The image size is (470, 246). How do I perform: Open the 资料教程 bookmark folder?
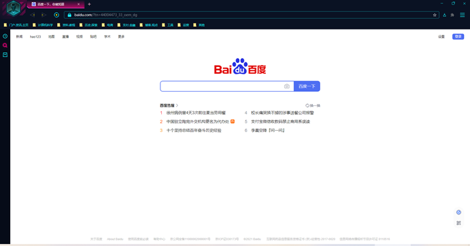click(x=66, y=25)
